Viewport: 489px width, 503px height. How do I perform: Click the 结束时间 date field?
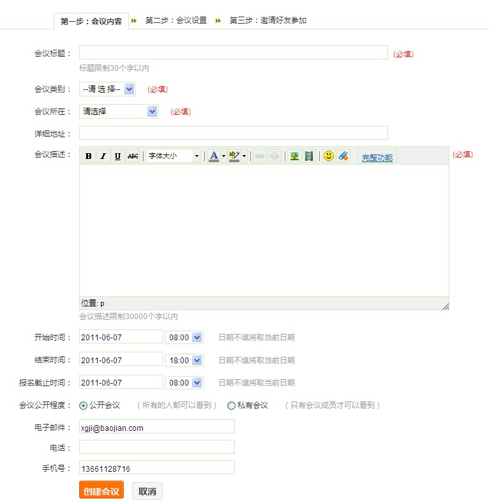(x=121, y=359)
